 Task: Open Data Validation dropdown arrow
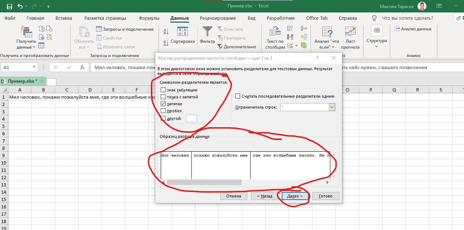point(297,46)
